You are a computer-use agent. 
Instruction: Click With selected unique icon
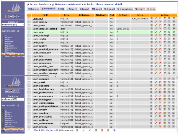click(102, 130)
